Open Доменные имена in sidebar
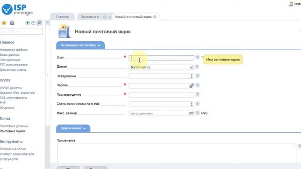Image resolution: width=301 pixels, height=169 pixels. (13, 70)
